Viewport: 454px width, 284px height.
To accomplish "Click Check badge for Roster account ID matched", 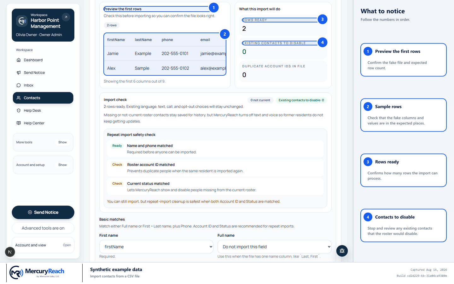I will [117, 165].
